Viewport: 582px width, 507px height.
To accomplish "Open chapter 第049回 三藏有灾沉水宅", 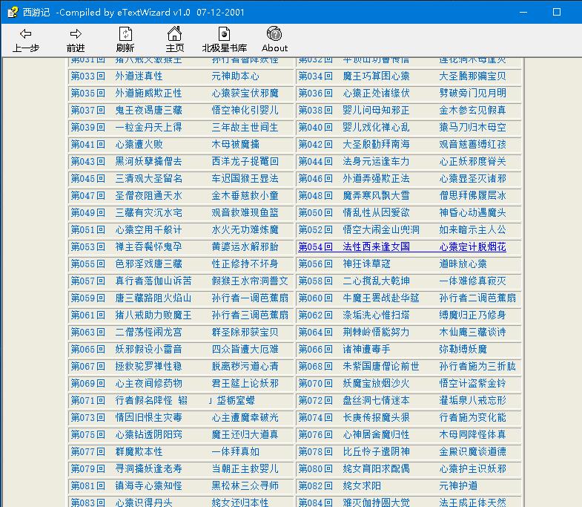I will [x=174, y=213].
